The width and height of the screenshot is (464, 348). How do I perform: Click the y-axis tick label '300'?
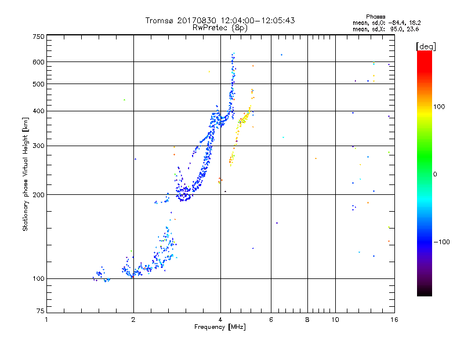pos(38,146)
